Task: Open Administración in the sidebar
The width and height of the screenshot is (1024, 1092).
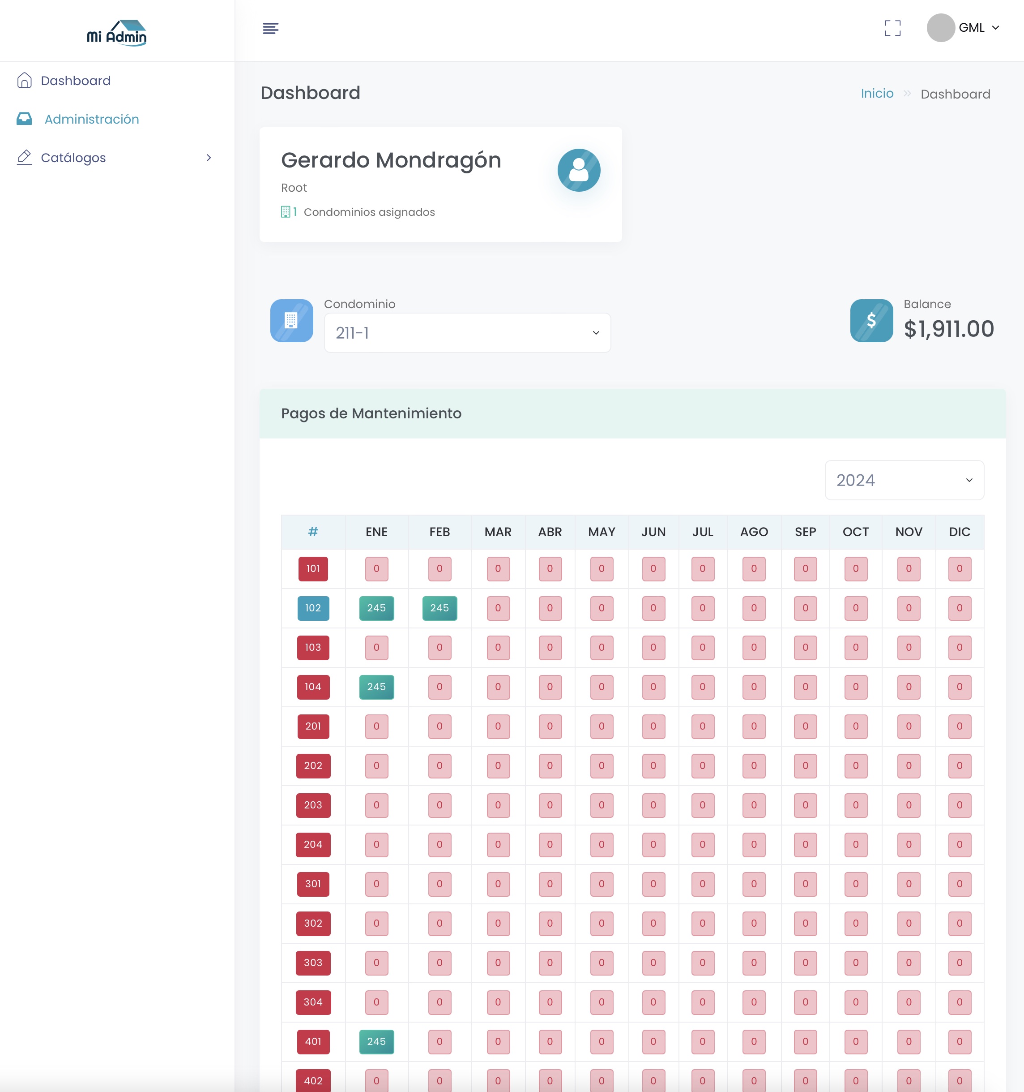Action: [x=92, y=119]
